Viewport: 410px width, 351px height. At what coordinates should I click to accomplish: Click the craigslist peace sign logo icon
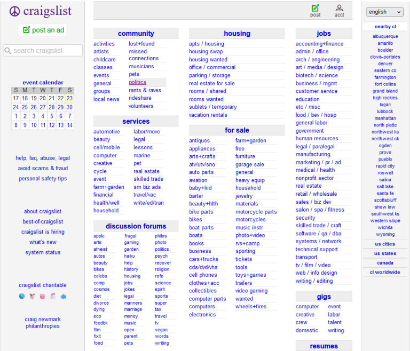14,11
